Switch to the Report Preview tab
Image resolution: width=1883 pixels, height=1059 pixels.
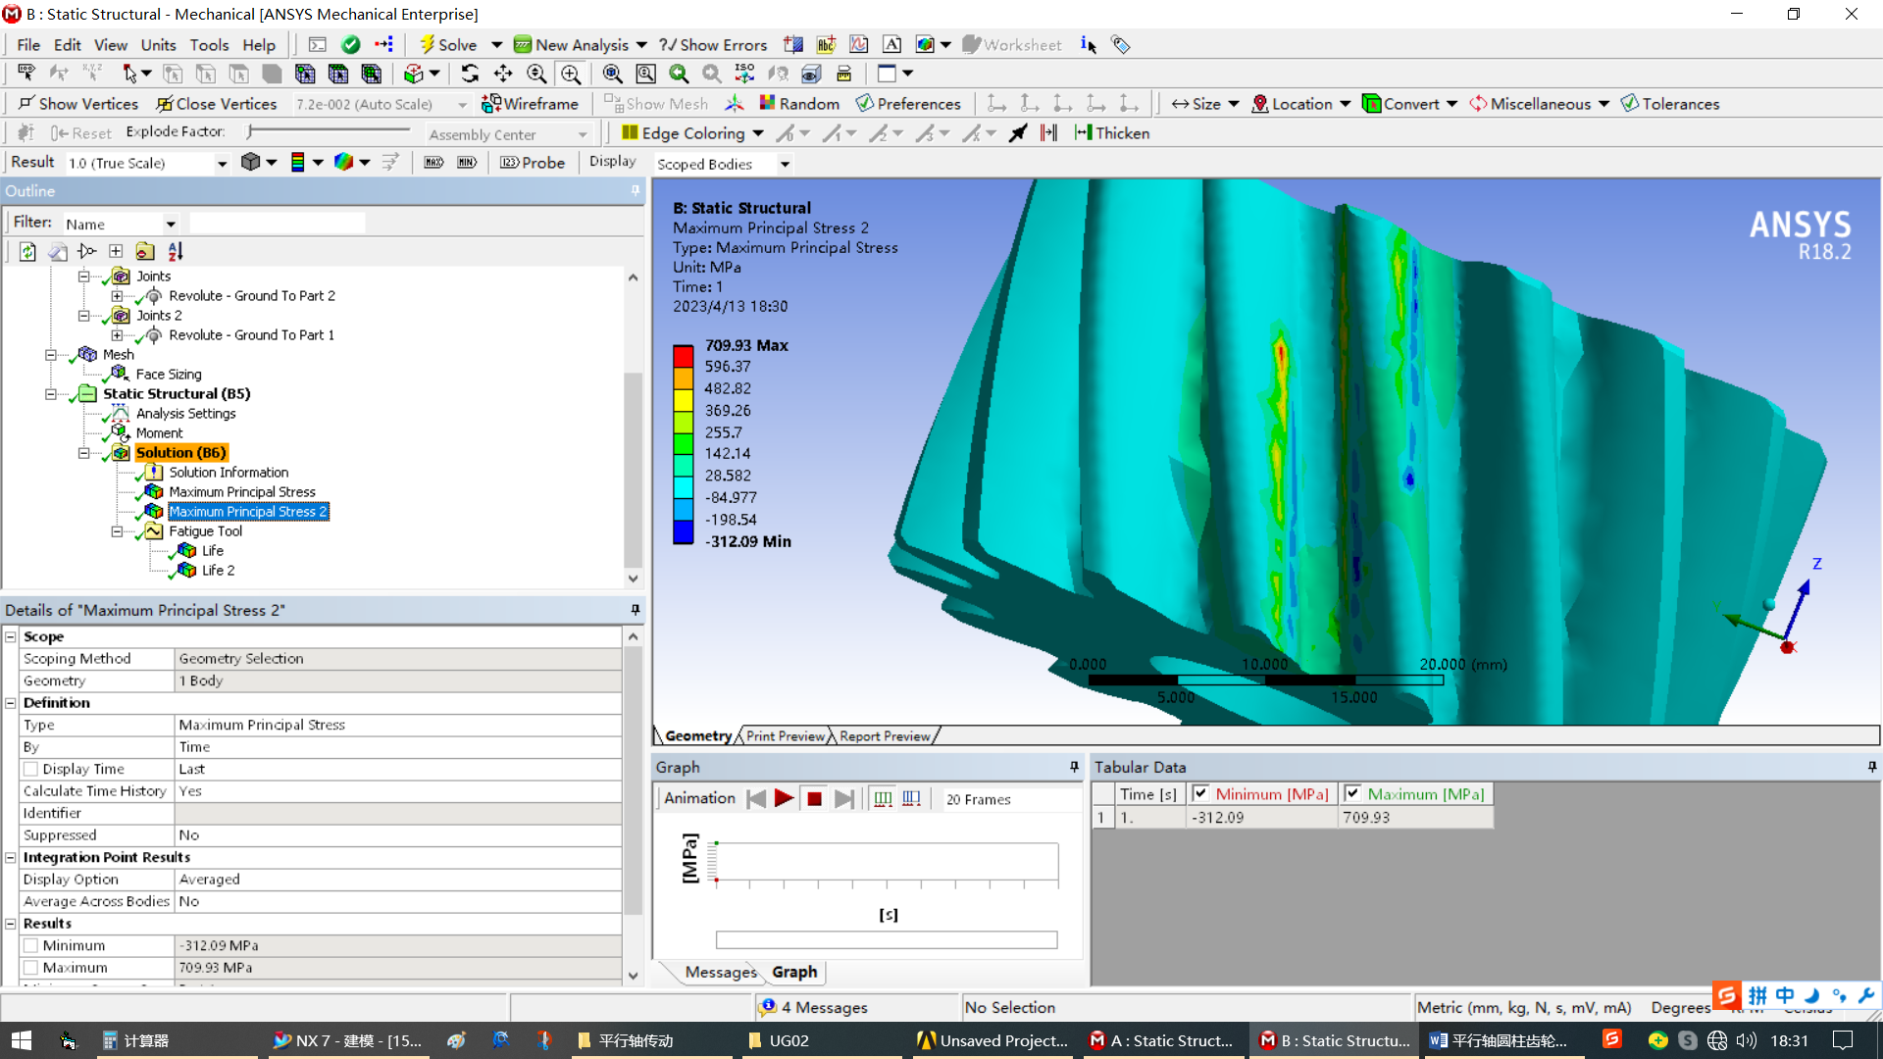click(885, 736)
